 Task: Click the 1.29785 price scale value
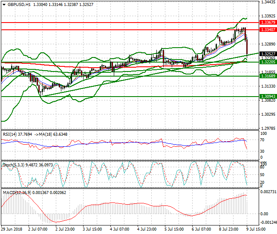[x=268, y=128]
